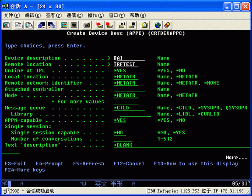The image size is (252, 196).
Task: Open the 通信(C) menu
Action: pyautogui.click(x=75, y=16)
